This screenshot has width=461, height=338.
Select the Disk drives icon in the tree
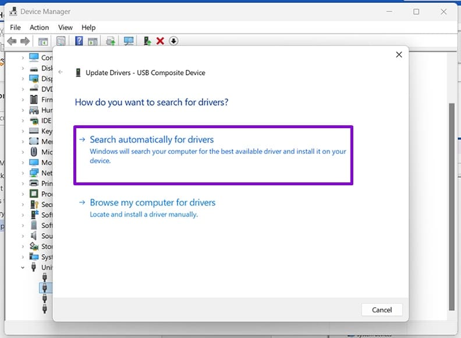(34, 69)
